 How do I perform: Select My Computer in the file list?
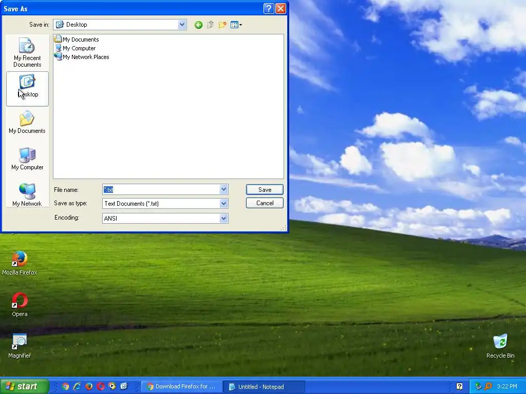click(x=75, y=48)
